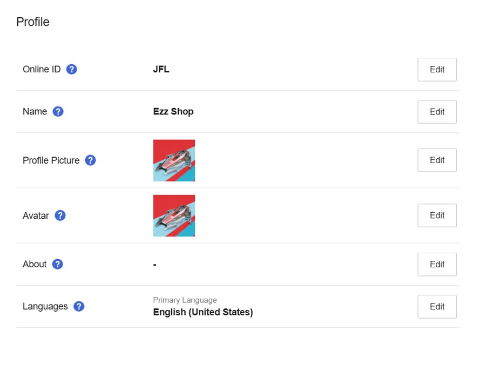The image size is (486, 371).
Task: Click the Profile Picture help icon
Action: pos(90,160)
